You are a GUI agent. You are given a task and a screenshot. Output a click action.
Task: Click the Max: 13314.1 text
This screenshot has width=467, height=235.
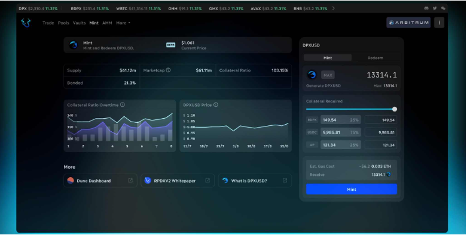click(385, 85)
